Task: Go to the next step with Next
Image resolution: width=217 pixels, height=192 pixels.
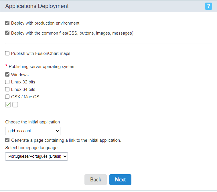Action: (x=120, y=179)
